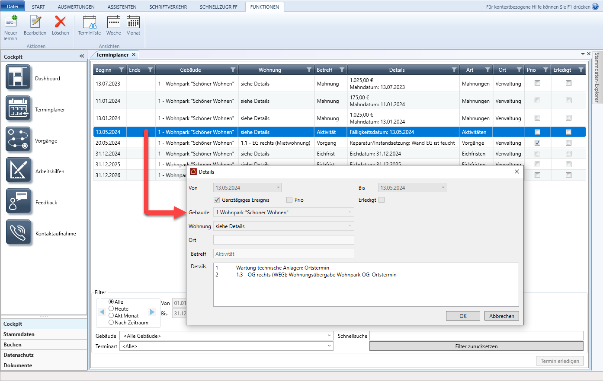Select the Nach Zeitraum radio button

click(111, 323)
